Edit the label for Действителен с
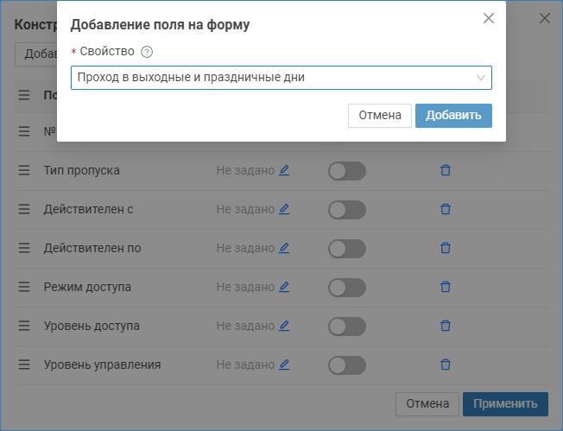Screen dimensions: 563x431 284,209
